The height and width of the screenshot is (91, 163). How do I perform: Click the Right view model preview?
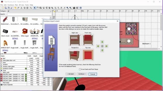(x=75, y=40)
